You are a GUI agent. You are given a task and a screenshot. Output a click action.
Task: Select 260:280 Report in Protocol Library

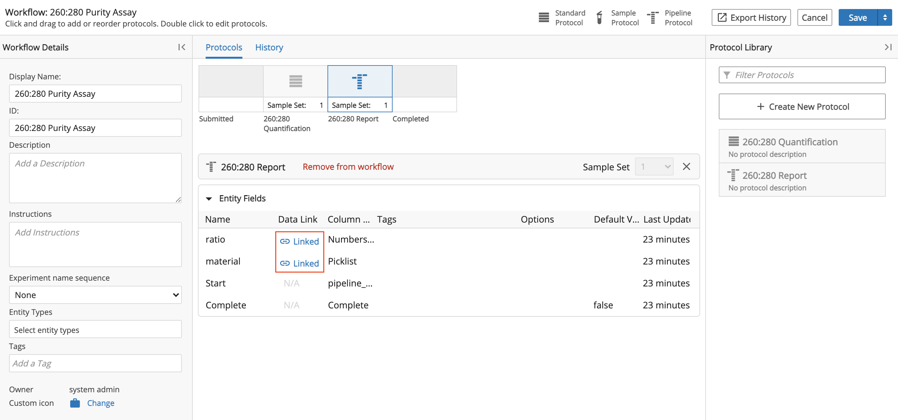[802, 180]
